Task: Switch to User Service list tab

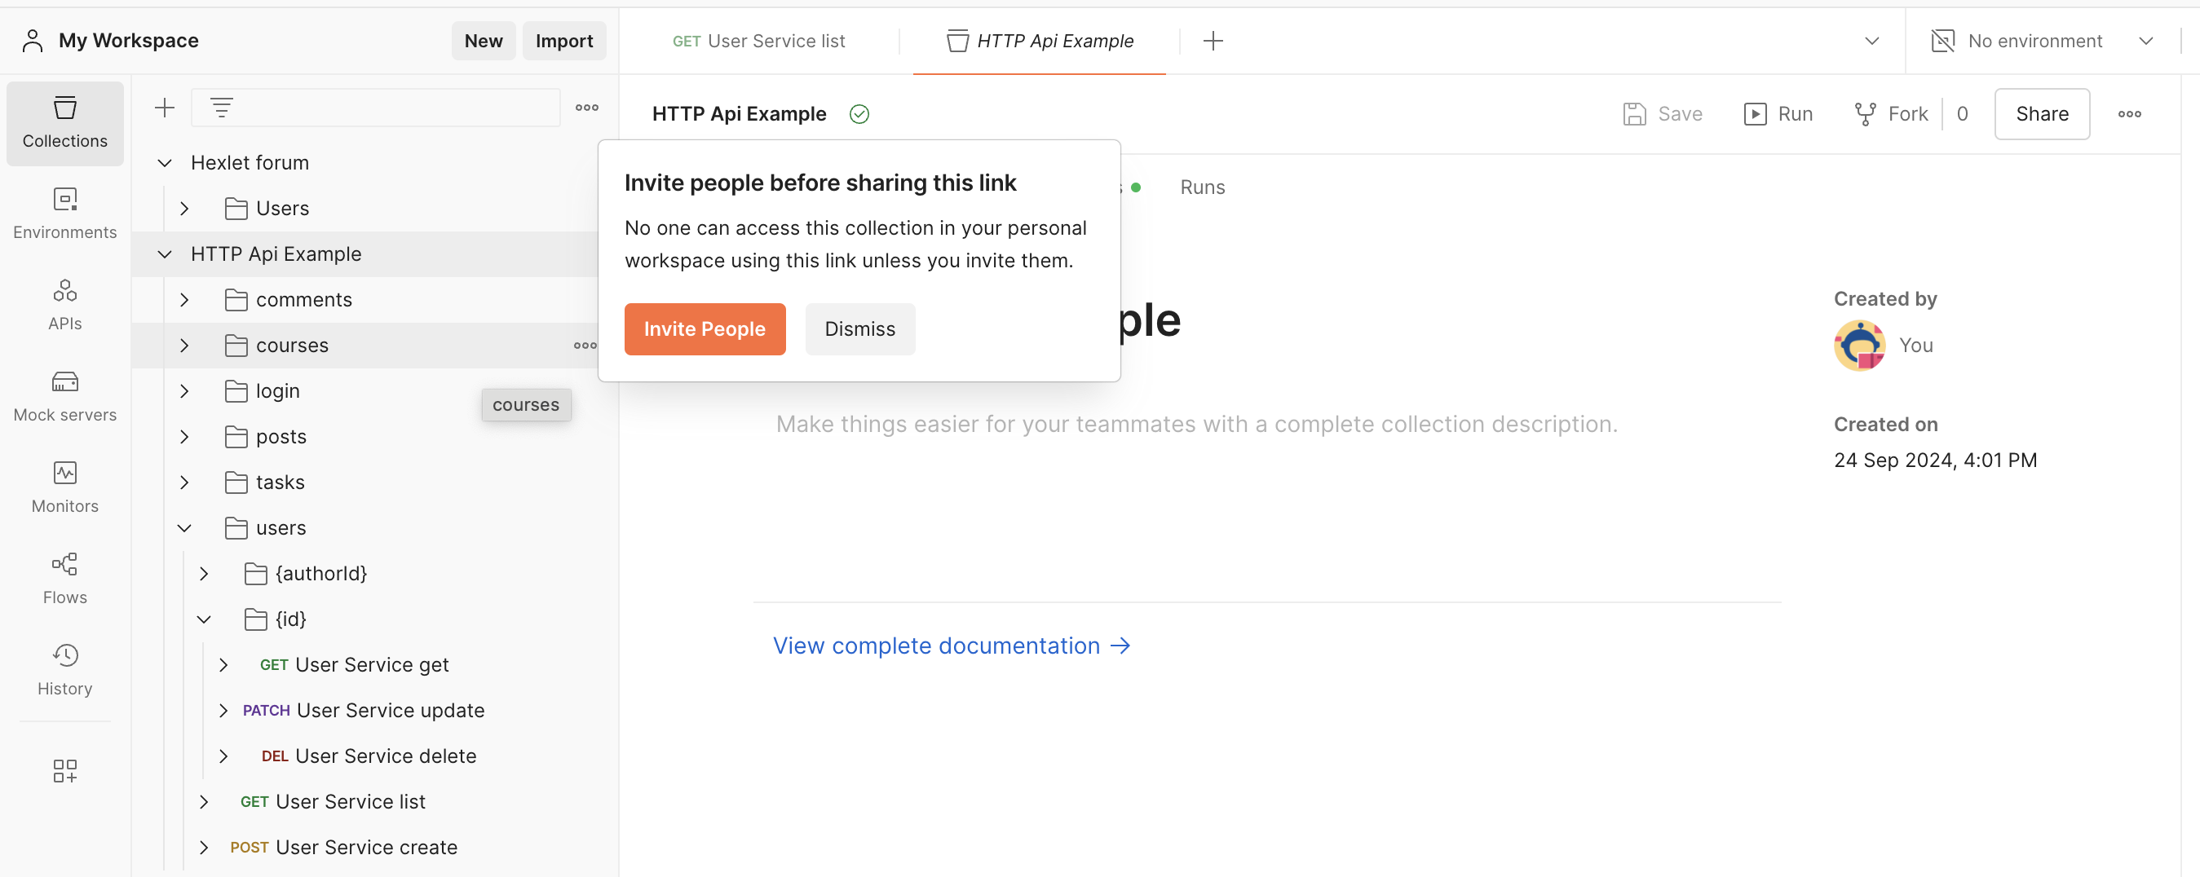Action: [x=758, y=41]
